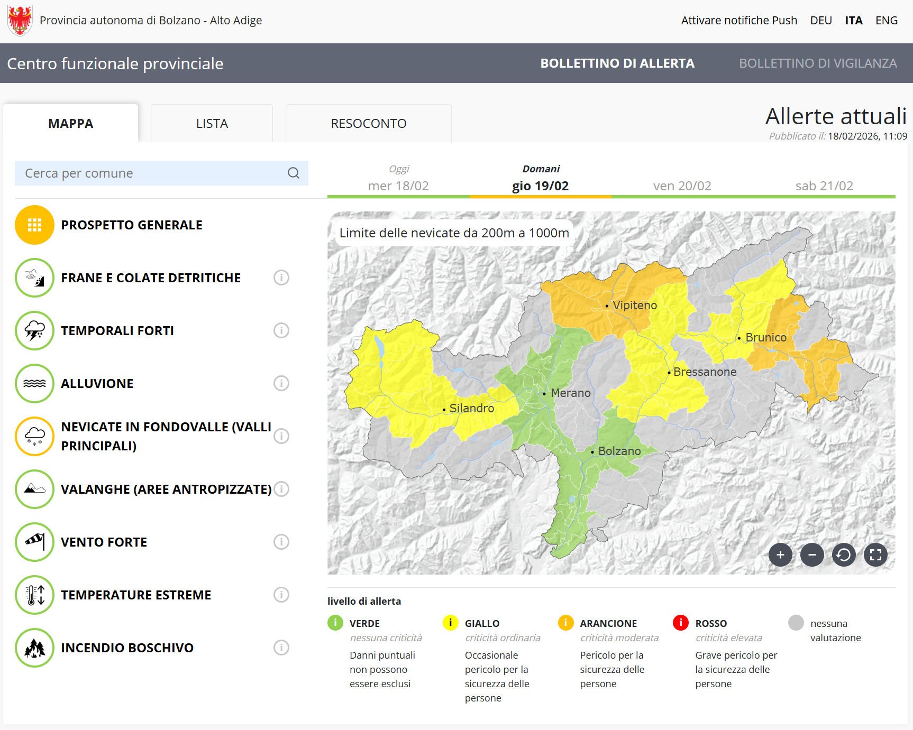Show info for Incendio Boschivo
Screen dimensions: 913x730
(x=281, y=648)
